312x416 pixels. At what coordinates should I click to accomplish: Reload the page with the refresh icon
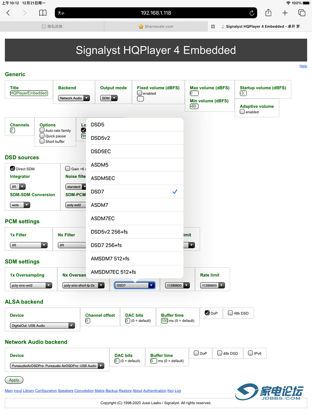(x=252, y=13)
